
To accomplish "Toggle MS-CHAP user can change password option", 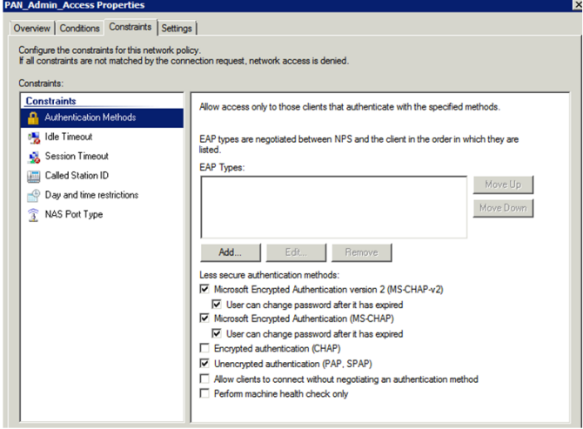I will click(x=218, y=333).
